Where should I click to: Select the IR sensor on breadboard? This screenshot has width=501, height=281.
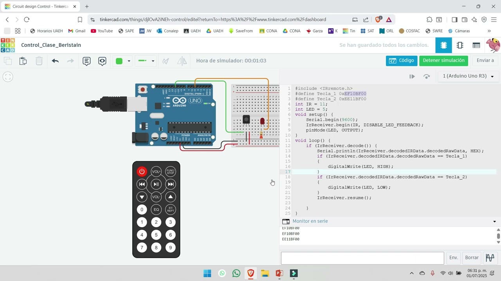(x=246, y=119)
